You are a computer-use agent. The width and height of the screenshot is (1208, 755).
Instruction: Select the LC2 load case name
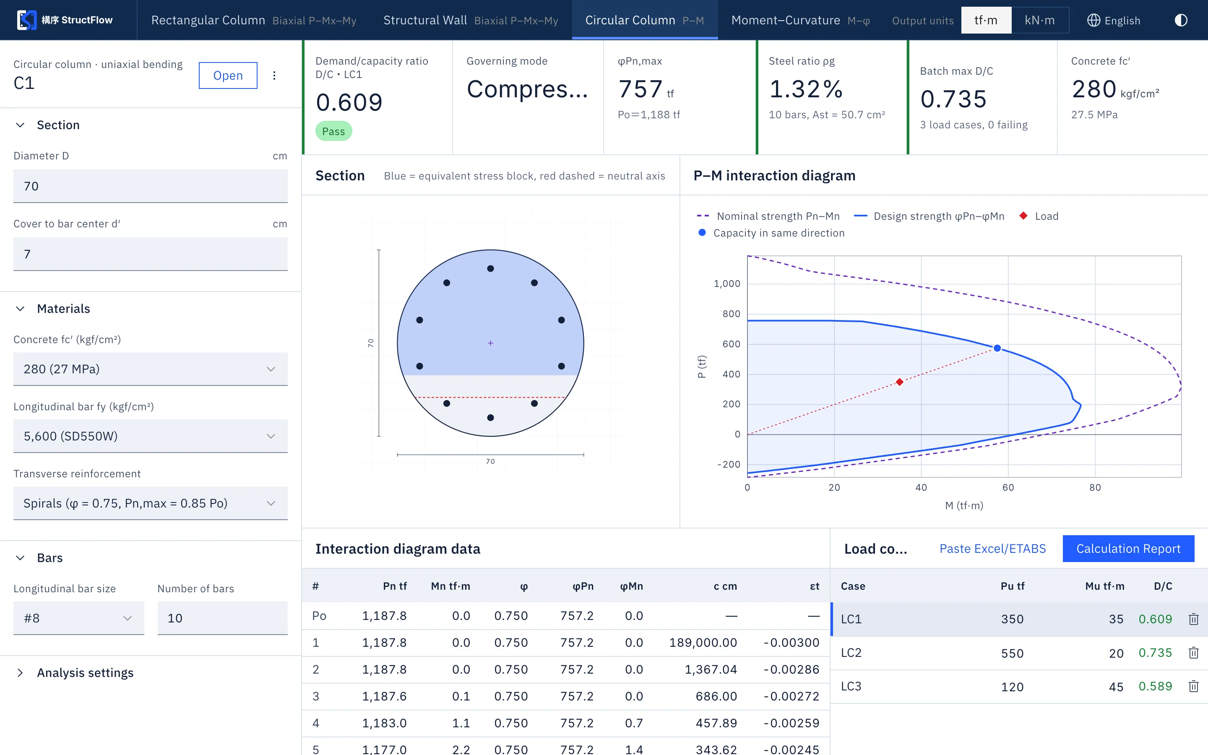click(x=851, y=653)
